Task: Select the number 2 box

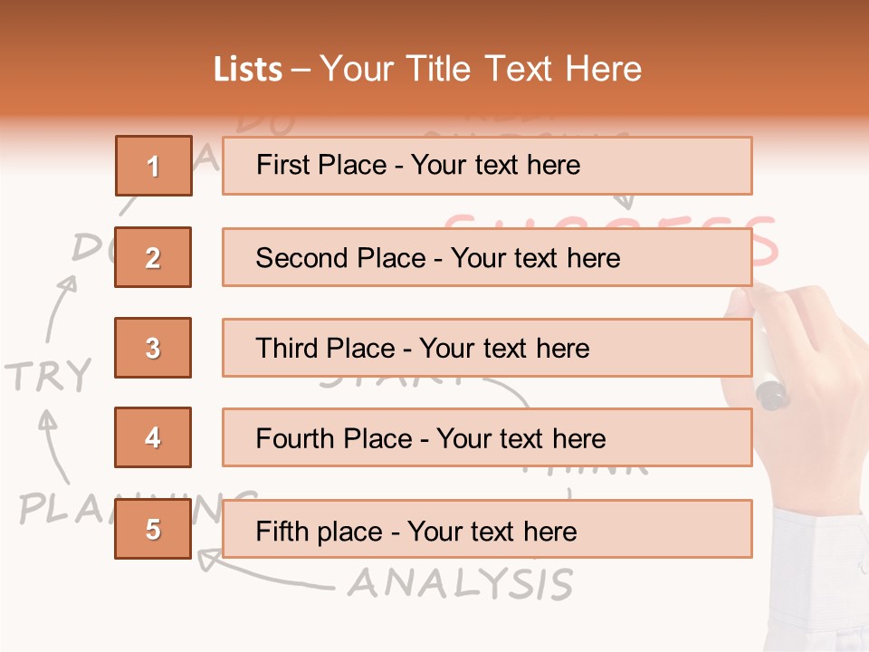Action: click(x=153, y=257)
